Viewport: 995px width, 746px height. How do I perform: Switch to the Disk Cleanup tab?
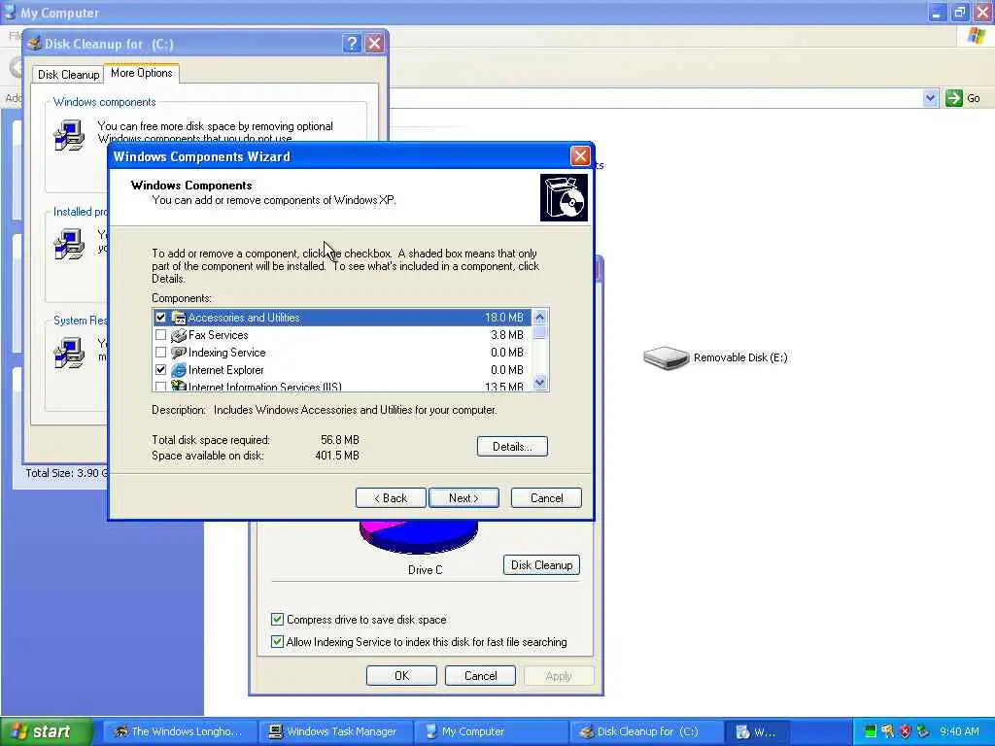(69, 74)
